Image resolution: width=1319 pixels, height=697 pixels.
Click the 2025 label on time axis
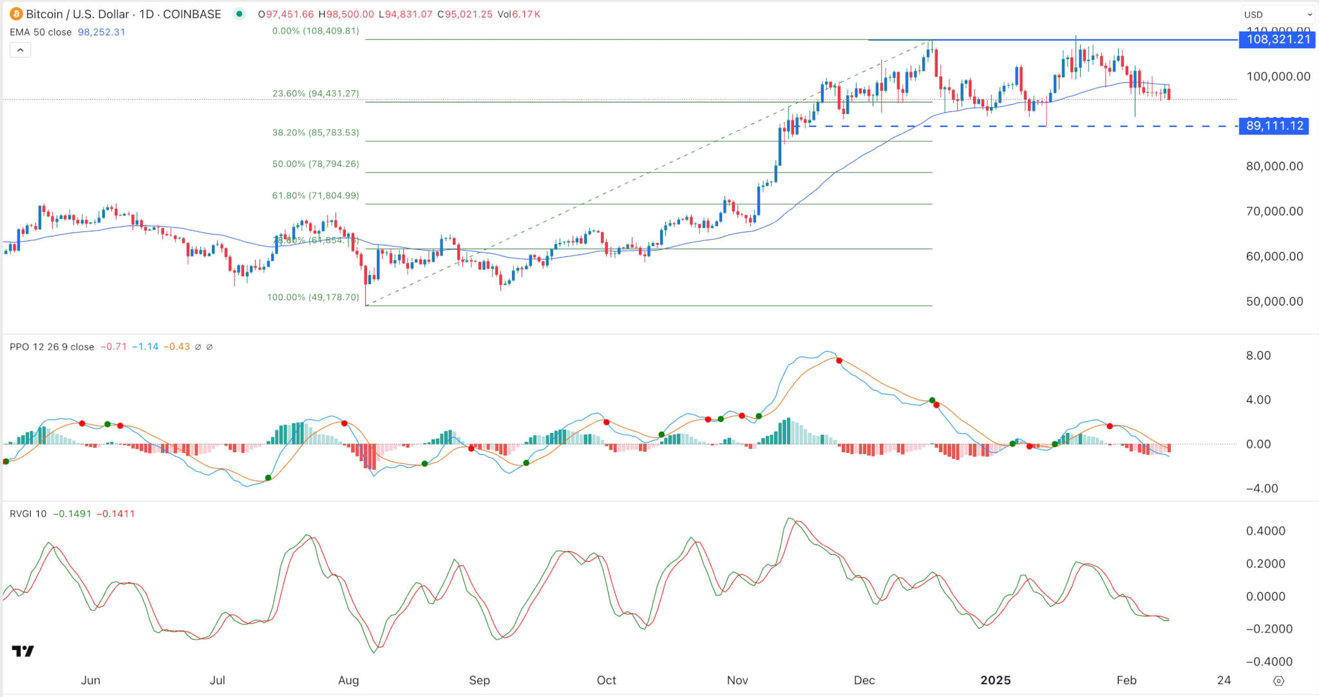995,680
